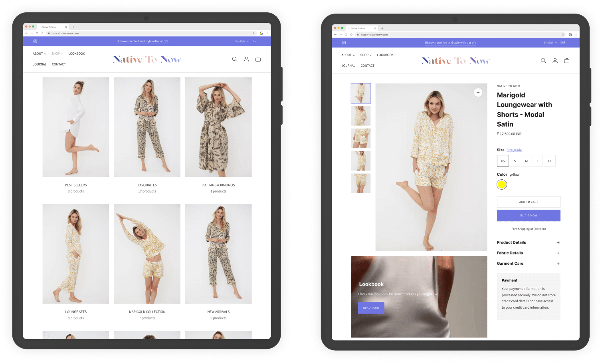Select size XL option
This screenshot has width=602, height=363.
(550, 161)
